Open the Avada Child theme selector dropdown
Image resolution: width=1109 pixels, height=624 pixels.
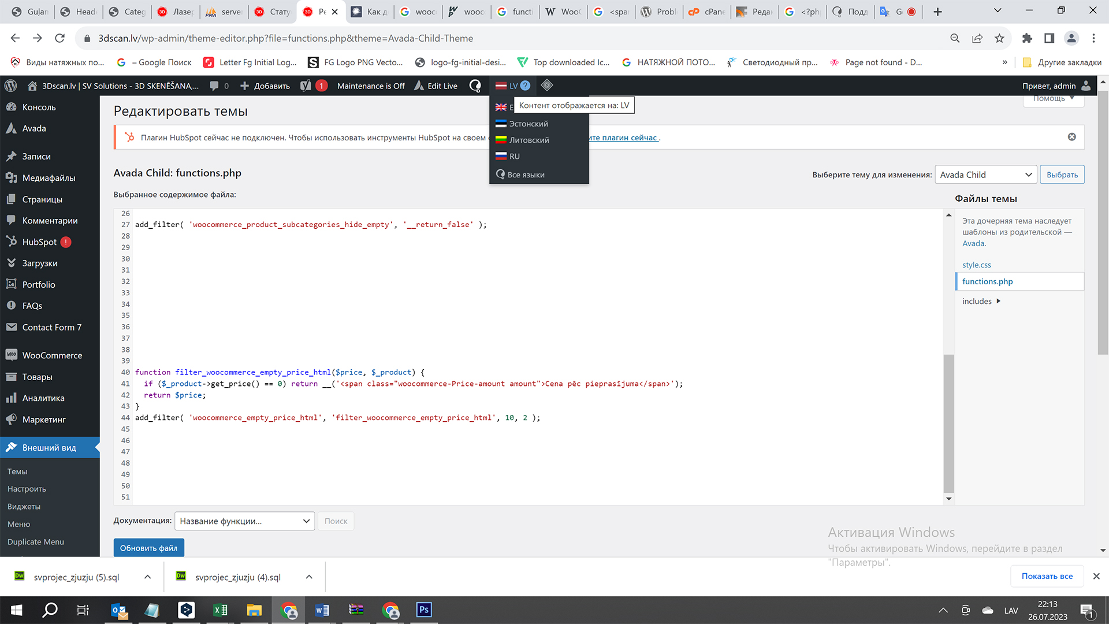(985, 174)
